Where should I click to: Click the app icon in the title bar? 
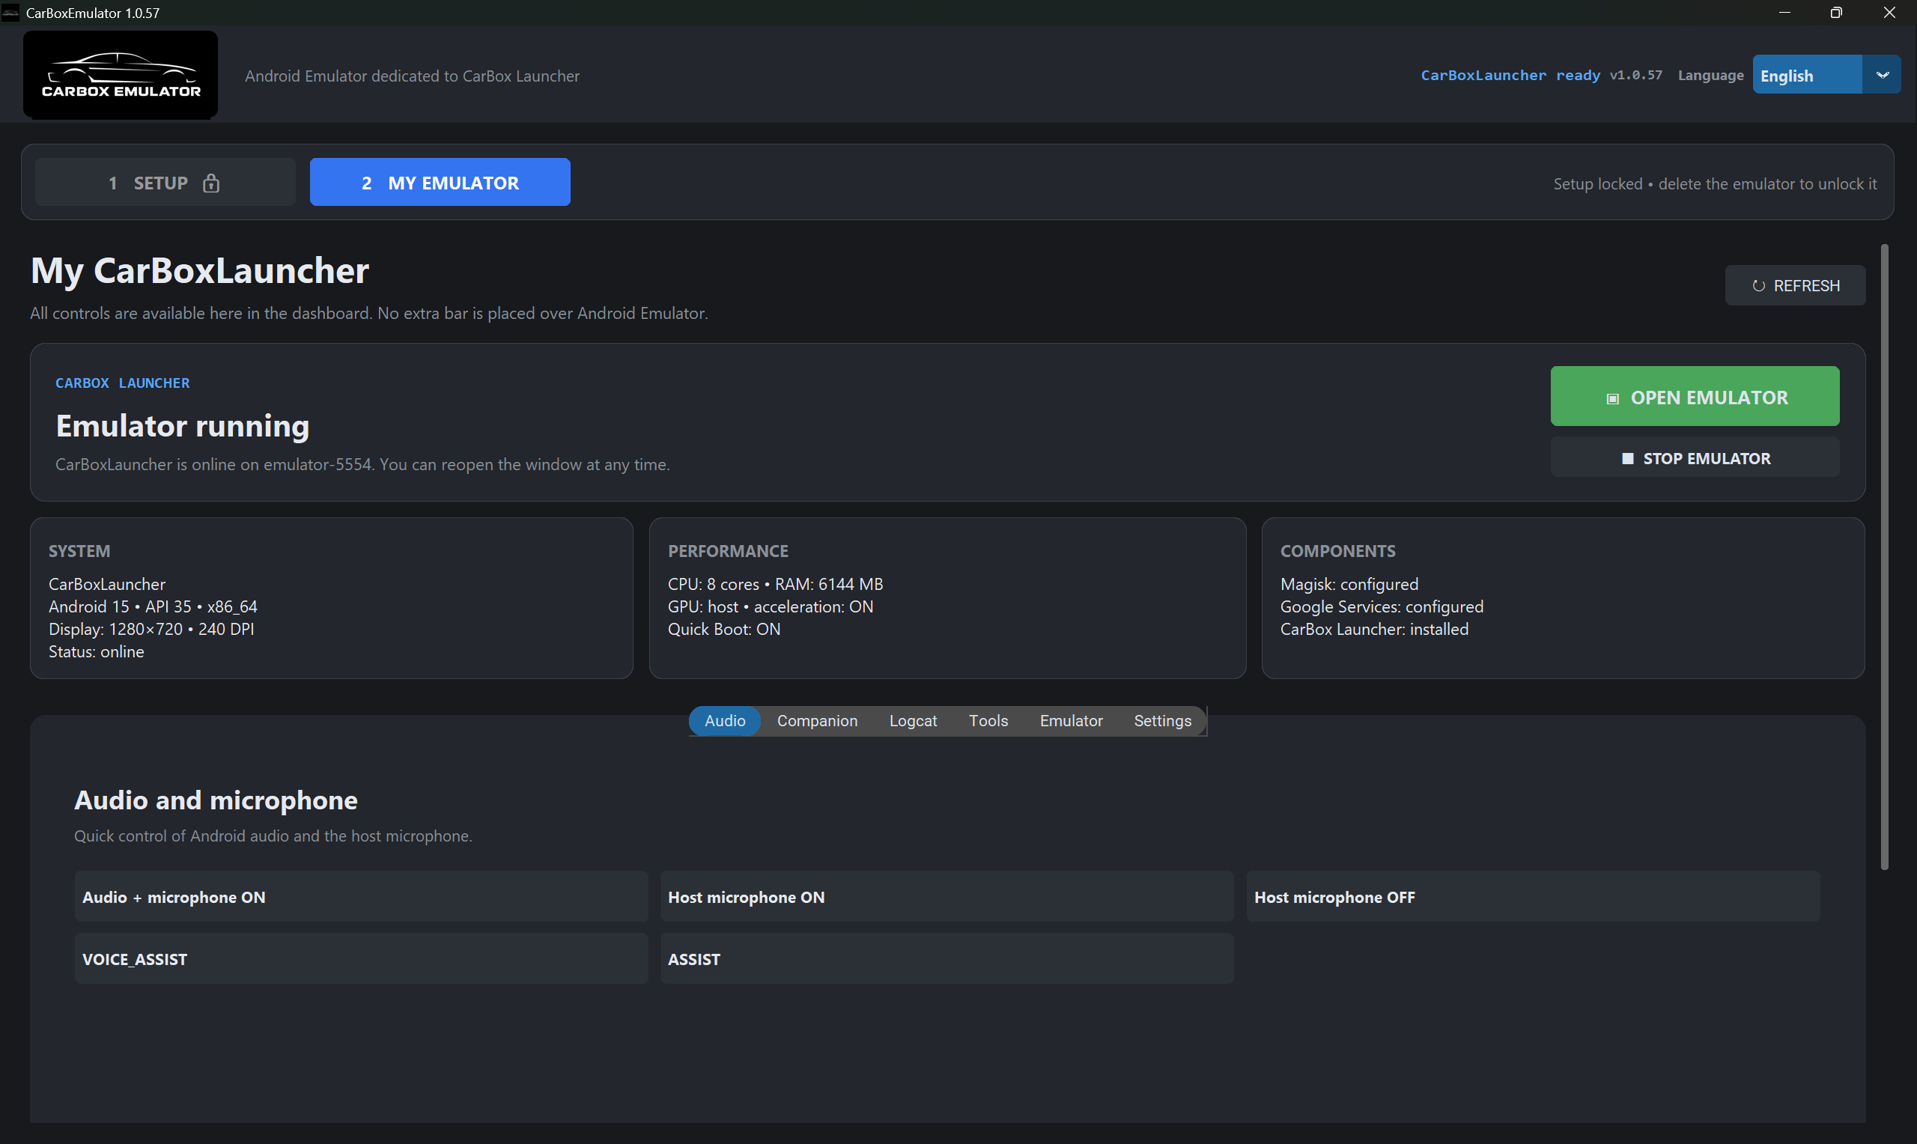coord(10,12)
